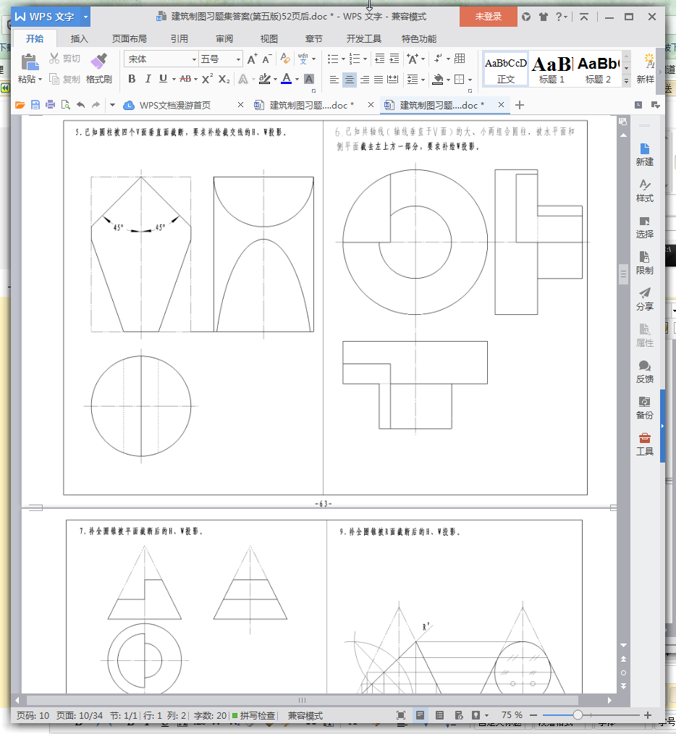Expand the bullet list dropdown arrow
Viewport: 676px width, 734px height.
coord(343,59)
